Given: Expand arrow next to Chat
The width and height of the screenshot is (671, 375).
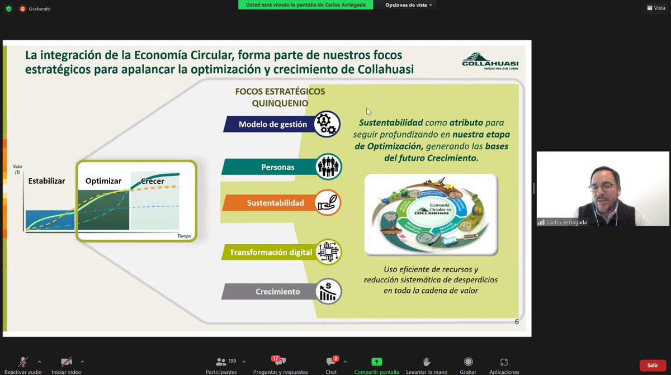Looking at the screenshot, I should [x=345, y=362].
